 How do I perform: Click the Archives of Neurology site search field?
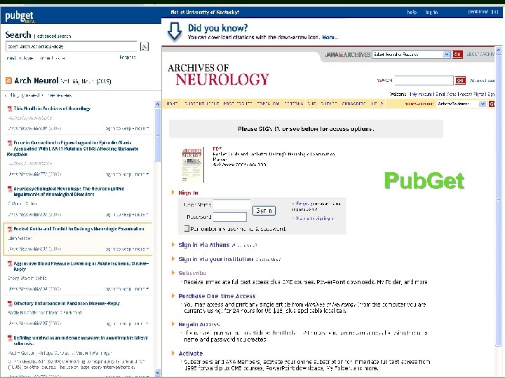pyautogui.click(x=424, y=80)
